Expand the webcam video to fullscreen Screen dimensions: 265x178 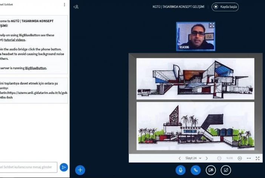point(212,25)
